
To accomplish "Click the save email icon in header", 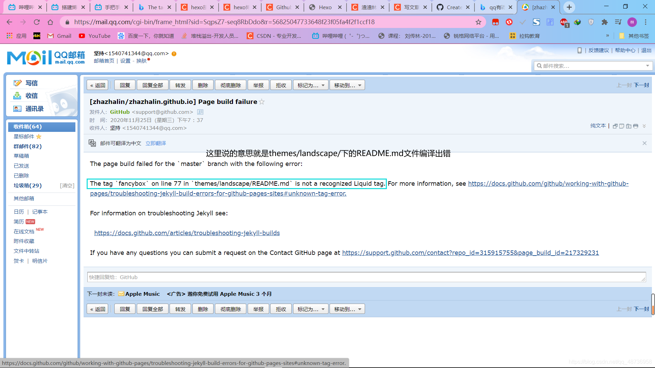I will point(628,126).
